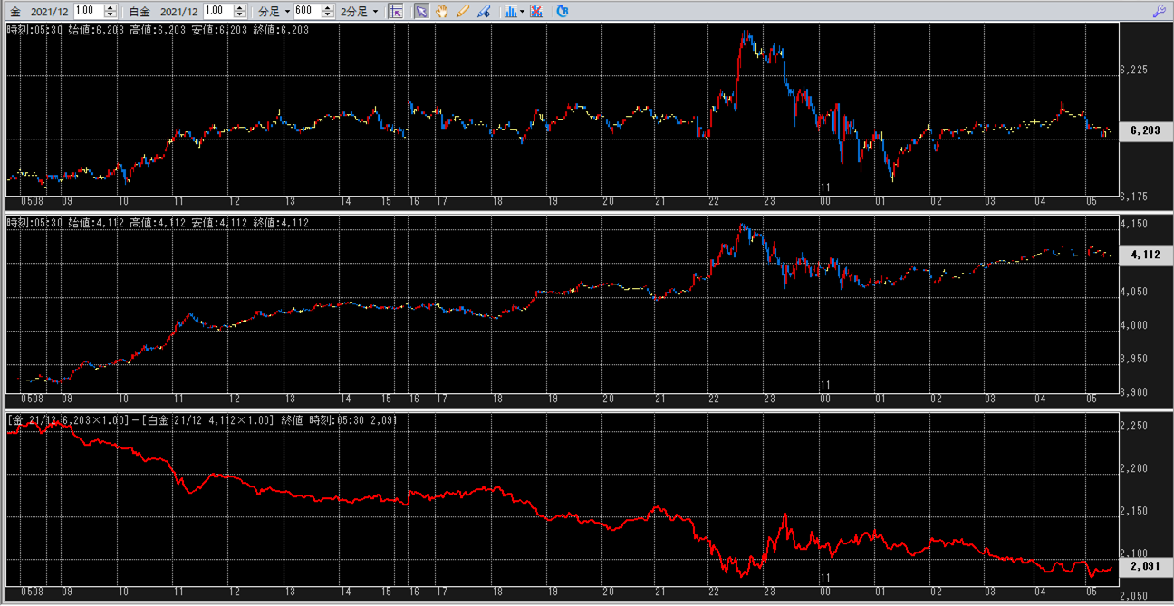The width and height of the screenshot is (1174, 606).
Task: Select the arrow pointer cursor tool
Action: 420,11
